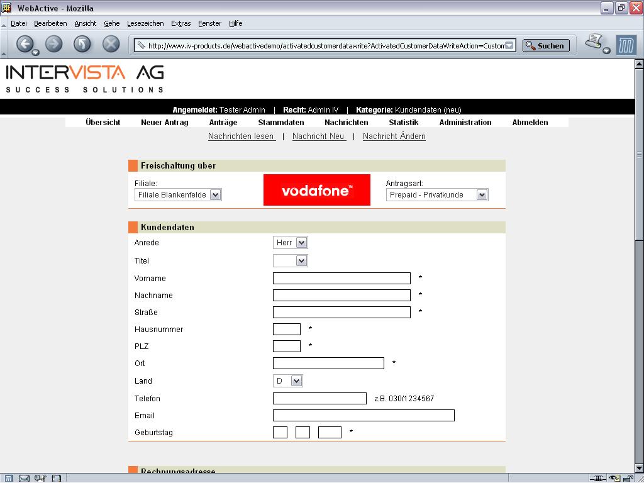Viewport: 644px width, 483px height.
Task: Click the Stammdaten navigation item
Action: click(280, 123)
